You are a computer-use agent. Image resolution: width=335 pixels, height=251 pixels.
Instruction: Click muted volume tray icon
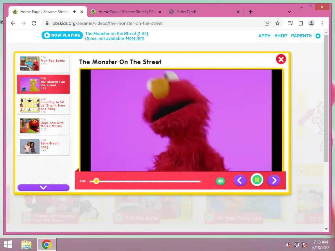point(289,245)
